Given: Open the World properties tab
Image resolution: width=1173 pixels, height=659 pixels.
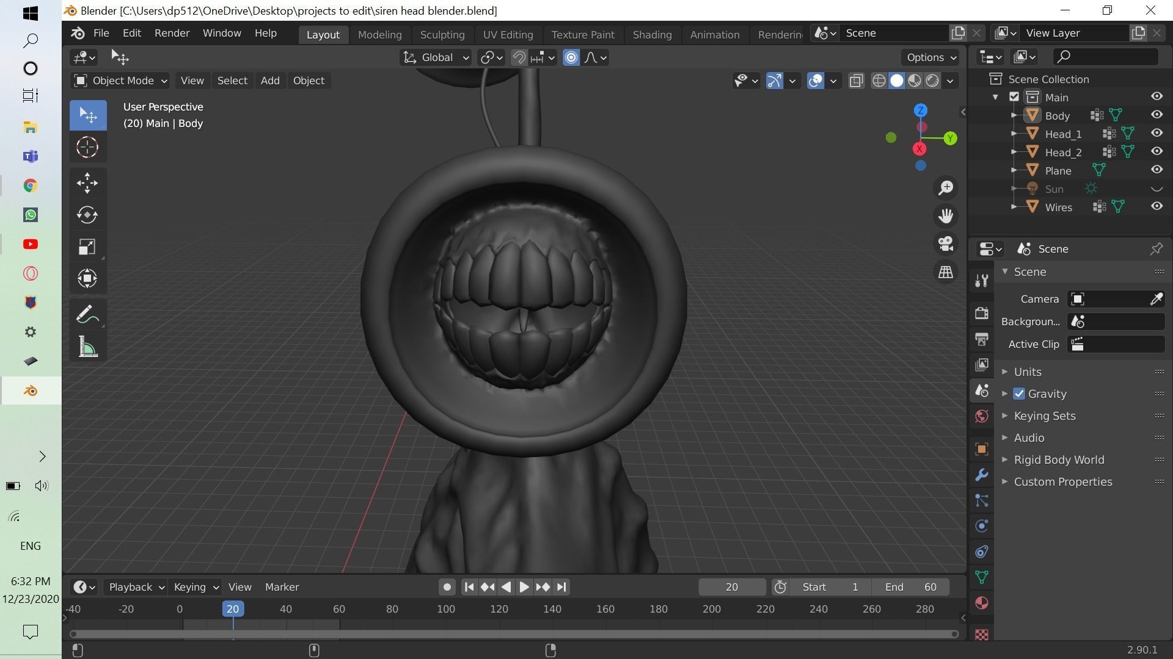Looking at the screenshot, I should 982,416.
